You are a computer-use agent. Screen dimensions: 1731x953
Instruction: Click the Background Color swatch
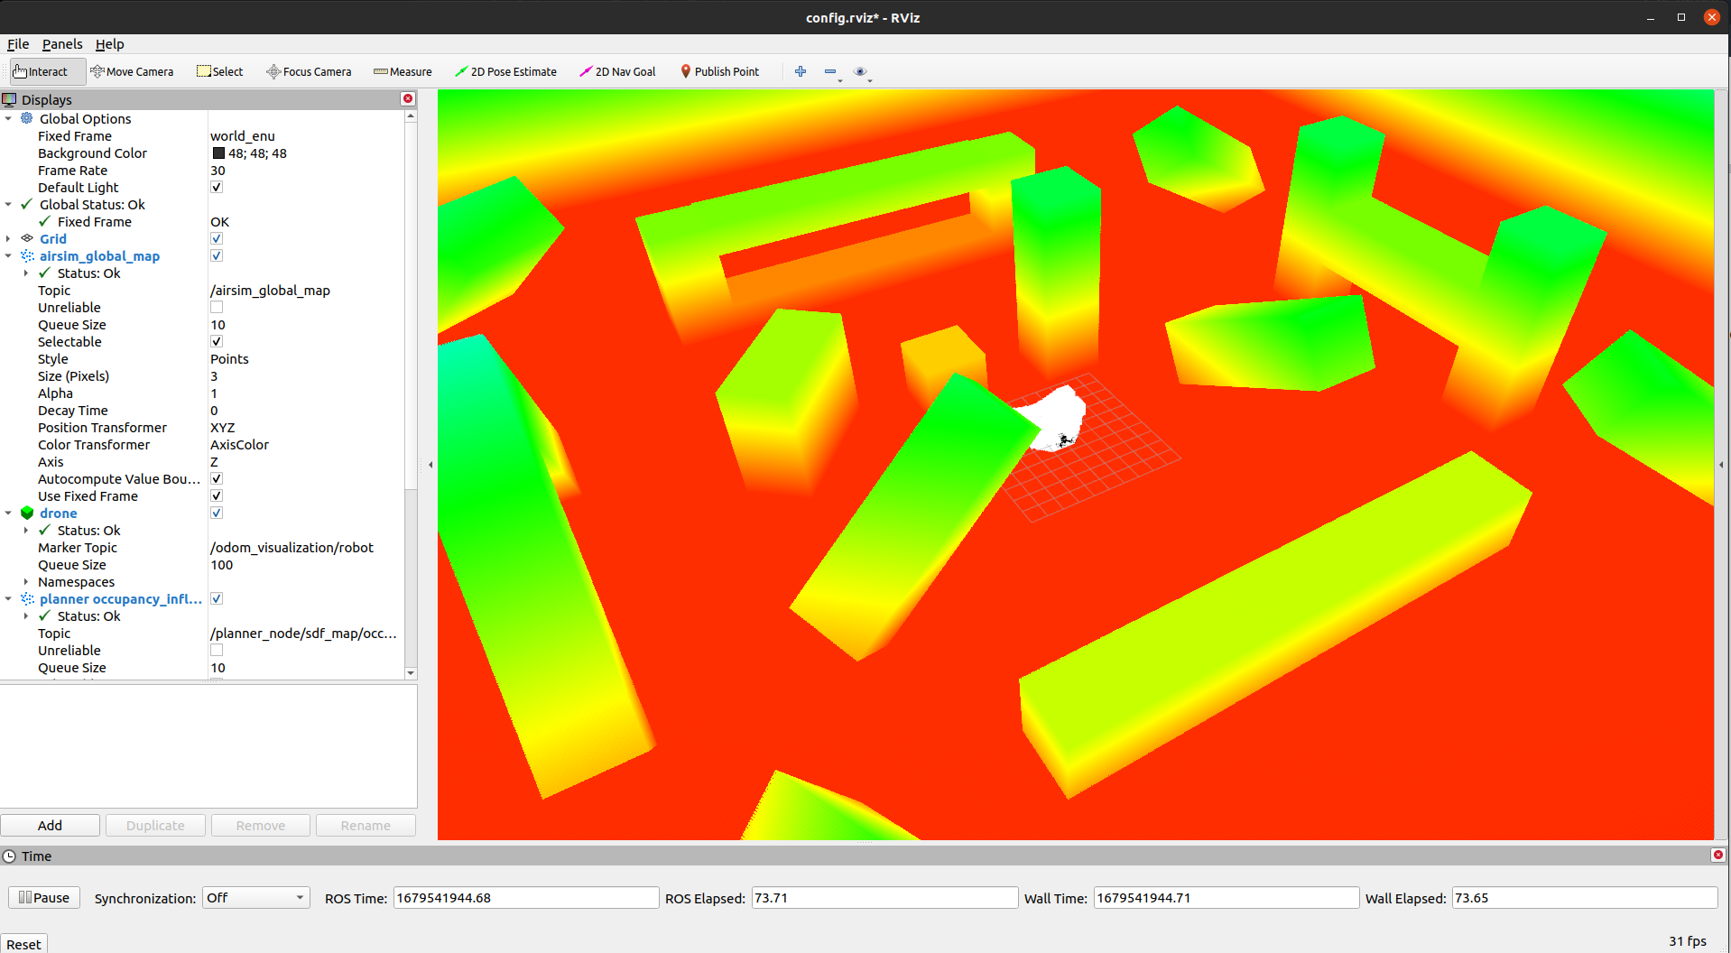[x=218, y=153]
